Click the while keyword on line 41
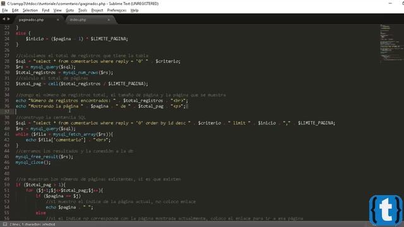Image resolution: width=404 pixels, height=227 pixels. coord(22,134)
